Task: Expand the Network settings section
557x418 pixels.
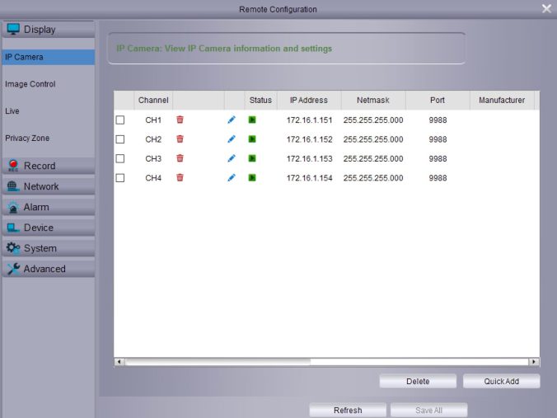Action: 48,186
